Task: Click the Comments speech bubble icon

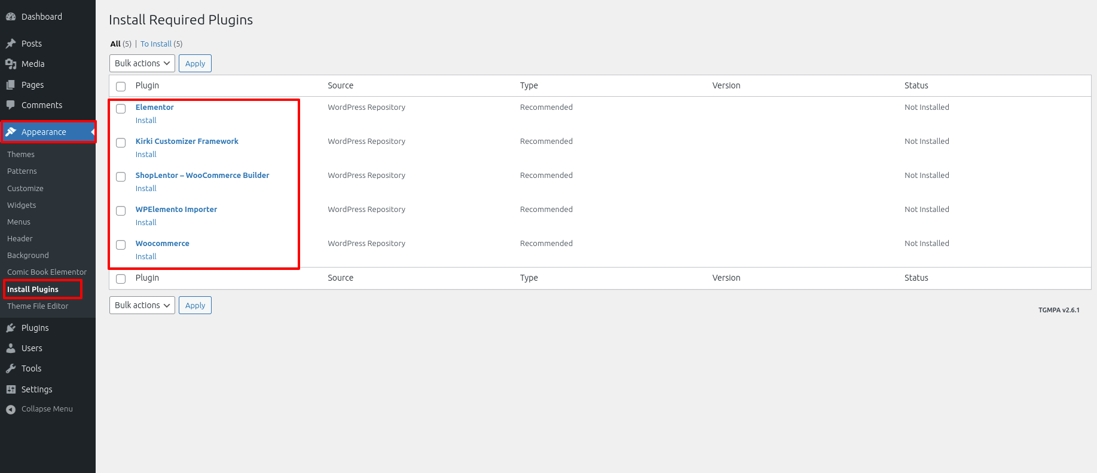Action: pyautogui.click(x=11, y=105)
